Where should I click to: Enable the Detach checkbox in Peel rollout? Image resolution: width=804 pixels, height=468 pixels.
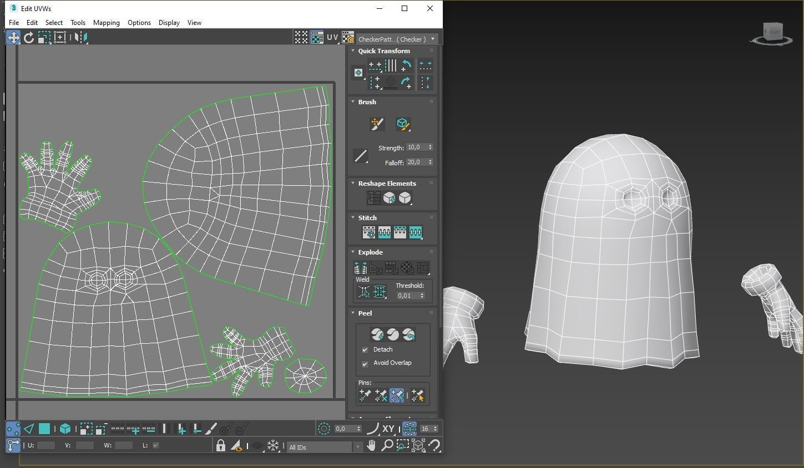pyautogui.click(x=365, y=349)
